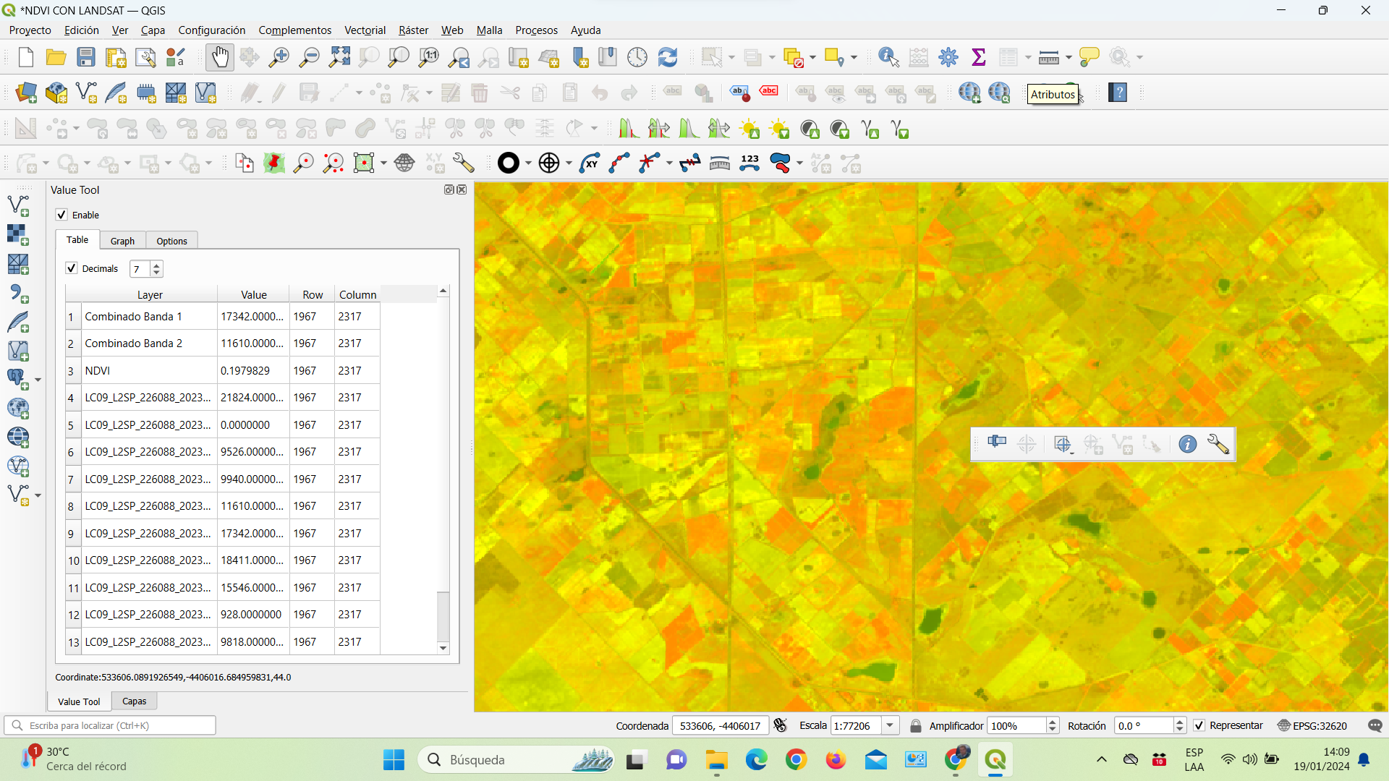1389x781 pixels.
Task: Click the Identify Features icon
Action: click(888, 57)
